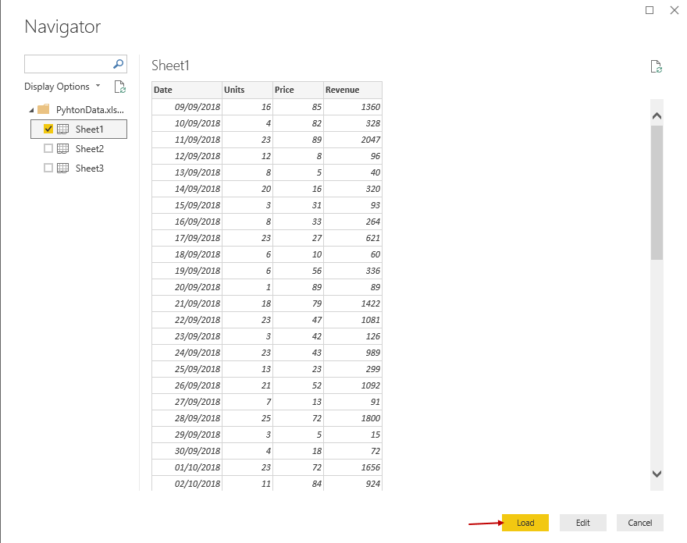687x543 pixels.
Task: Click the revenue cell 924
Action: [353, 484]
